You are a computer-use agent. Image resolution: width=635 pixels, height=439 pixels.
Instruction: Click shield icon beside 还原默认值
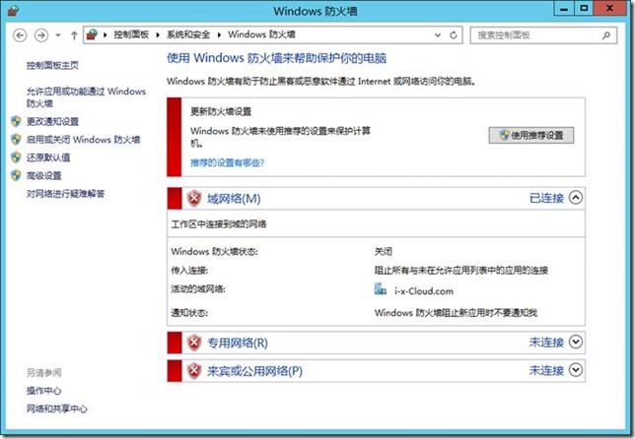tap(16, 157)
